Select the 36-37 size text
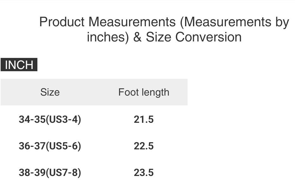The image size is (295, 188). 32,146
